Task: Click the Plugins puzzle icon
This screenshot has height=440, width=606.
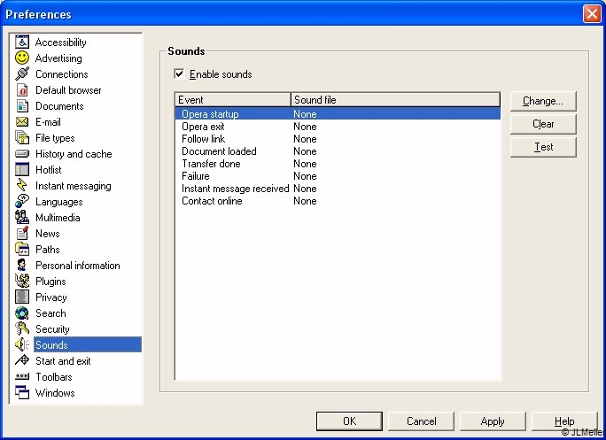Action: coord(22,282)
